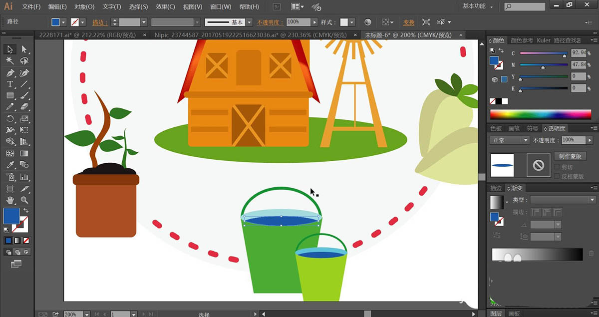Swap fill and stroke colors in toolbox

(25, 211)
